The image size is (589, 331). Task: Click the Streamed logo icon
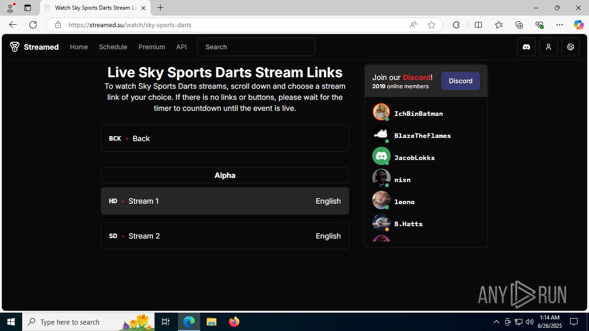[x=15, y=47]
